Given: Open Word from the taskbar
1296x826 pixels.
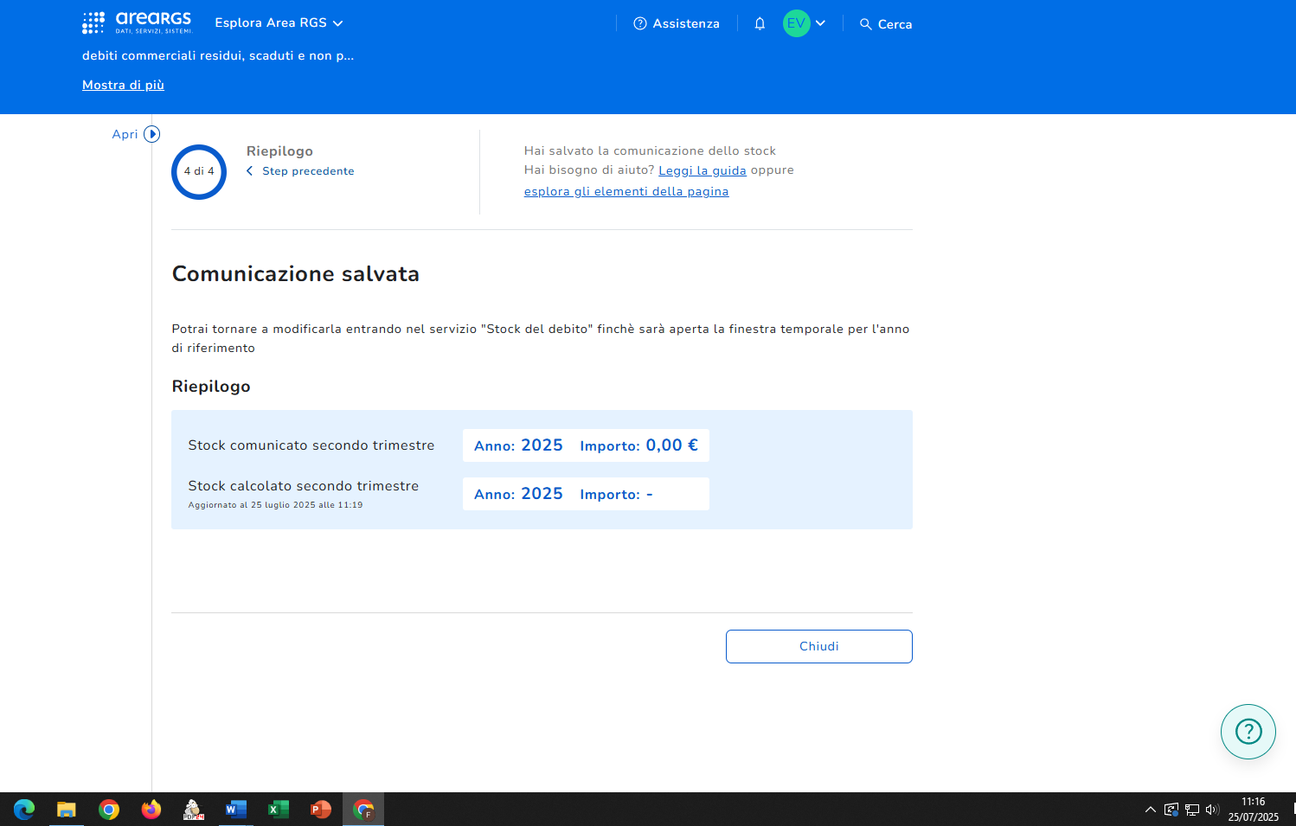Looking at the screenshot, I should [235, 810].
